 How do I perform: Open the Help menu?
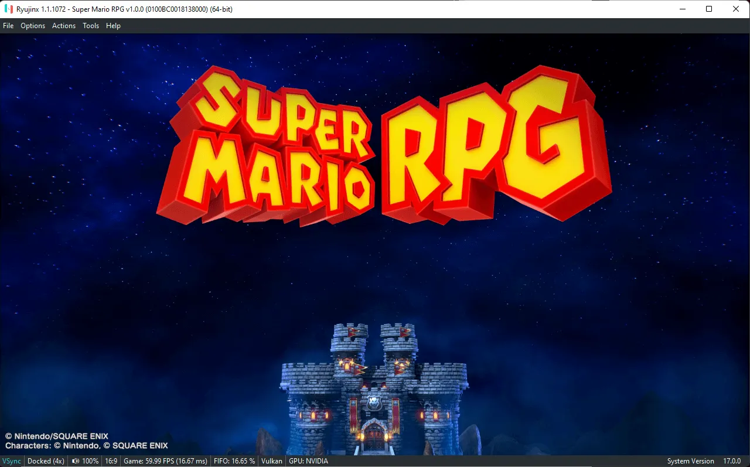coord(113,26)
